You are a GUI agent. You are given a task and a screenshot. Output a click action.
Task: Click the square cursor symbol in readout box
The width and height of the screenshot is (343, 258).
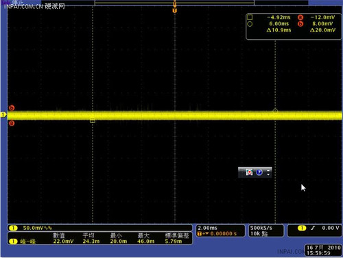(x=250, y=17)
